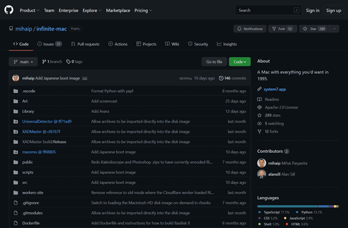Open the Readme link in About

272,99
